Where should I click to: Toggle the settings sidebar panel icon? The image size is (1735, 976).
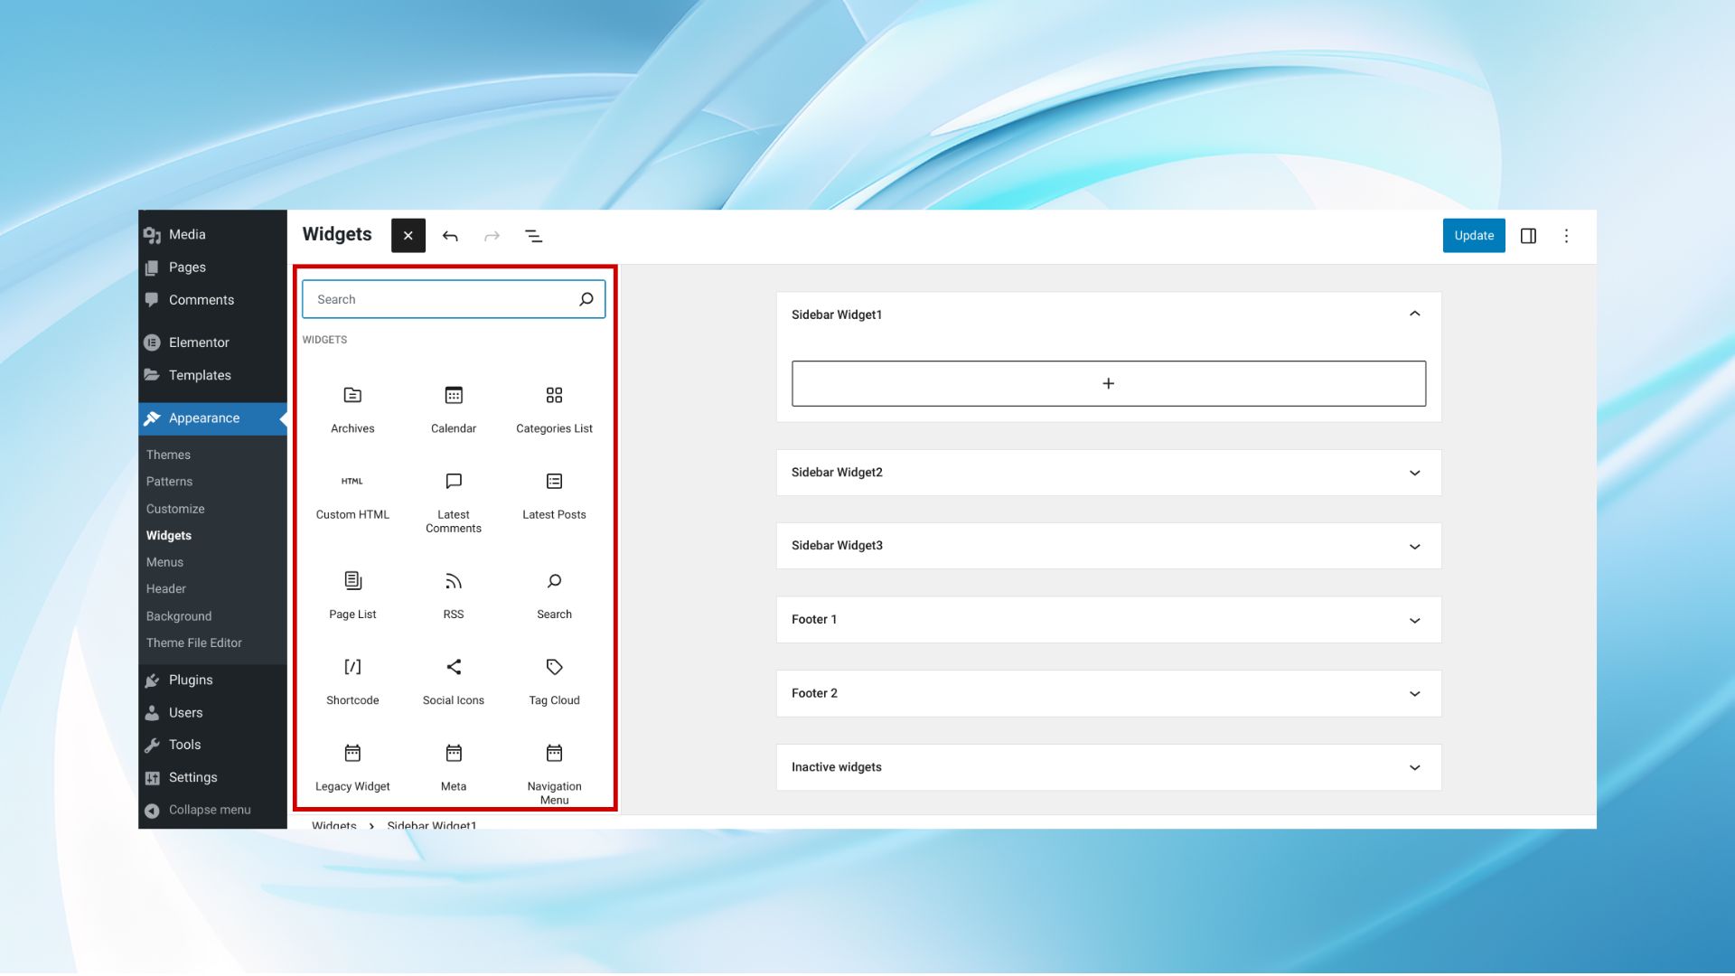pos(1528,236)
